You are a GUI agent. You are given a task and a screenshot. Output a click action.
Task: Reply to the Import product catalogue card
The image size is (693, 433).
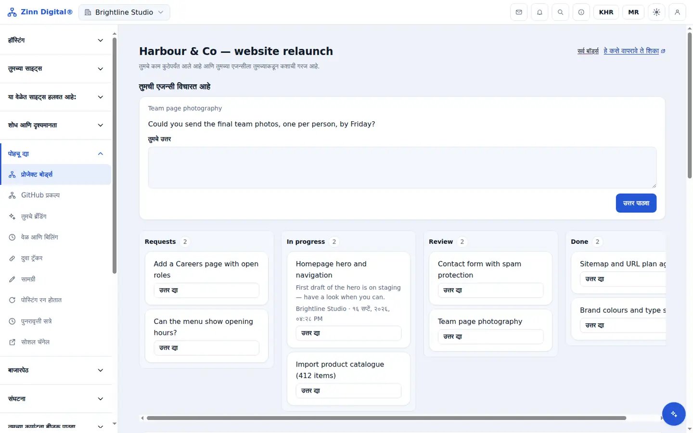click(x=348, y=391)
